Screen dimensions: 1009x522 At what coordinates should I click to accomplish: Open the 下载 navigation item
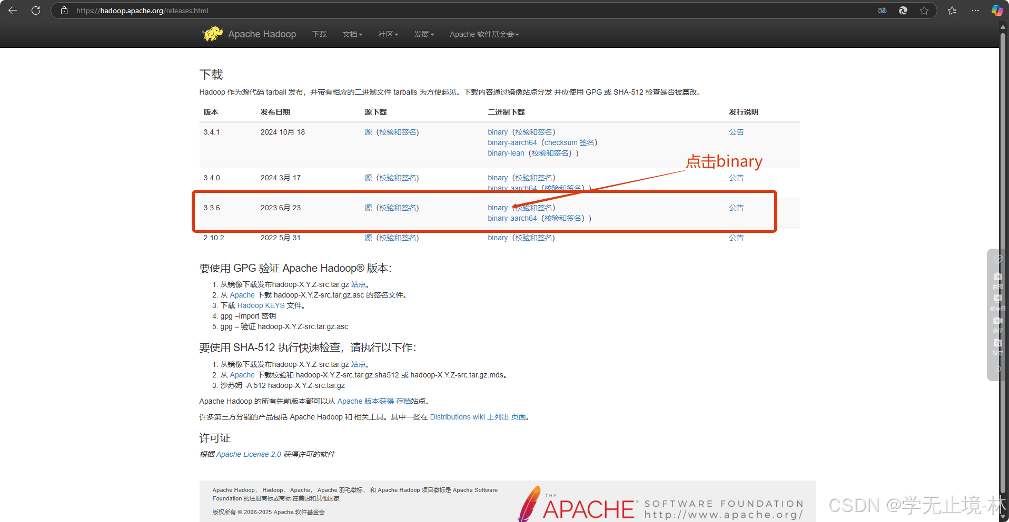tap(320, 34)
